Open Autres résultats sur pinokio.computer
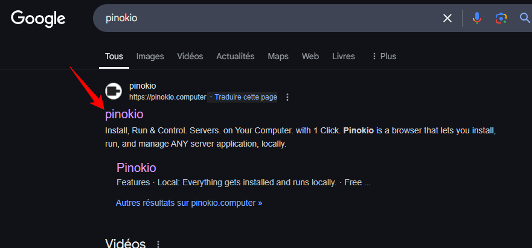The width and height of the screenshot is (532, 248). (189, 203)
